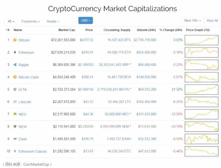Click the Dash logo icon
The image size is (221, 168).
click(15, 139)
